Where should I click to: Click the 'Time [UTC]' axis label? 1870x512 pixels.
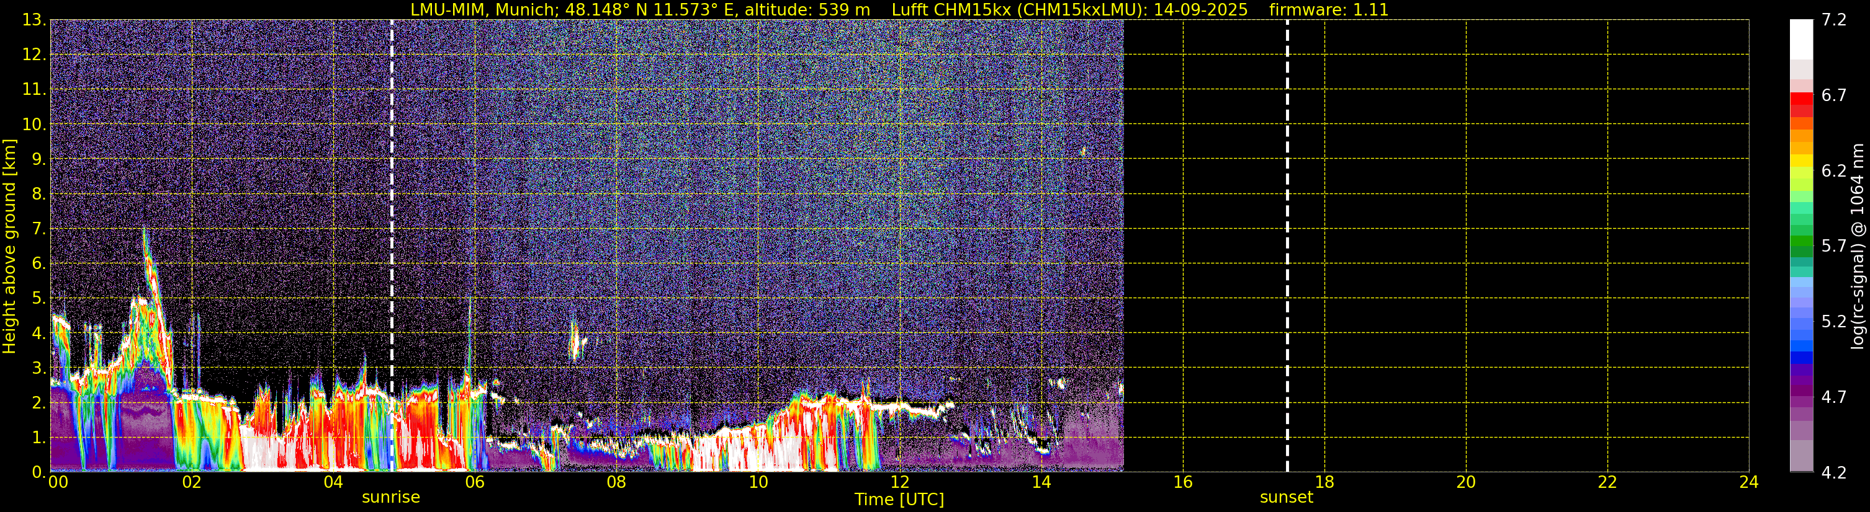[899, 500]
